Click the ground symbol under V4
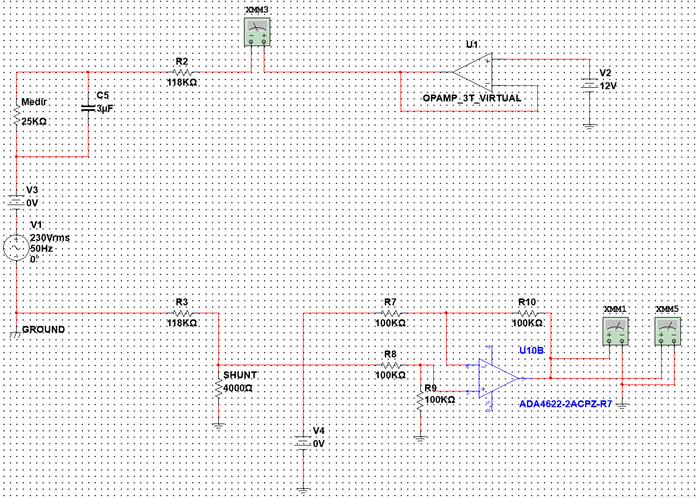 (303, 490)
